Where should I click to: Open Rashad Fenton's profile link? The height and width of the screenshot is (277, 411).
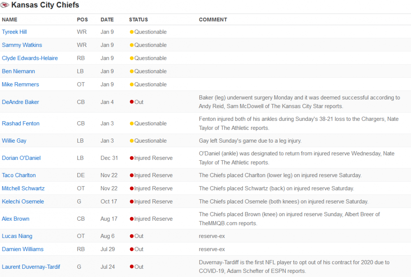coord(21,123)
